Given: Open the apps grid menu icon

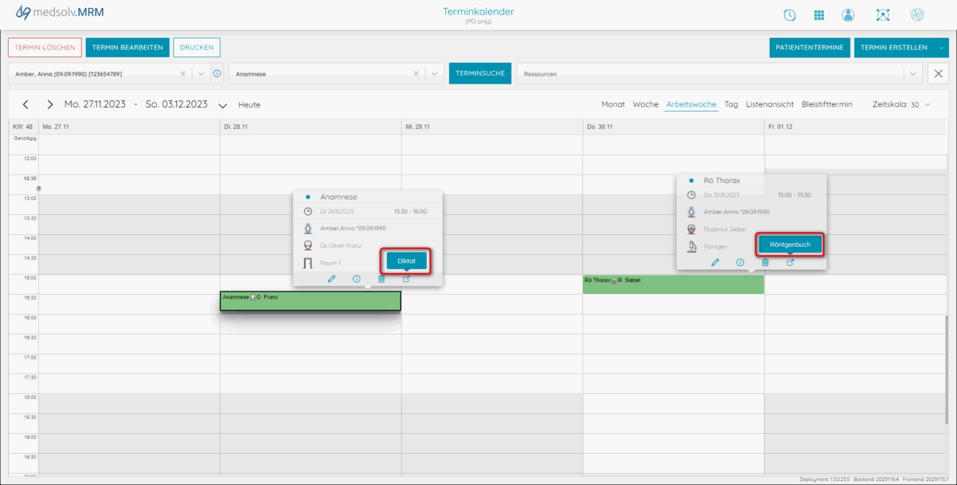Looking at the screenshot, I should tap(819, 15).
